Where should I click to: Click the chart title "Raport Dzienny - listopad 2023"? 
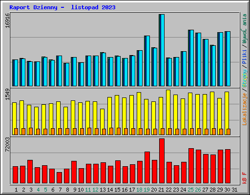coord(62,7)
